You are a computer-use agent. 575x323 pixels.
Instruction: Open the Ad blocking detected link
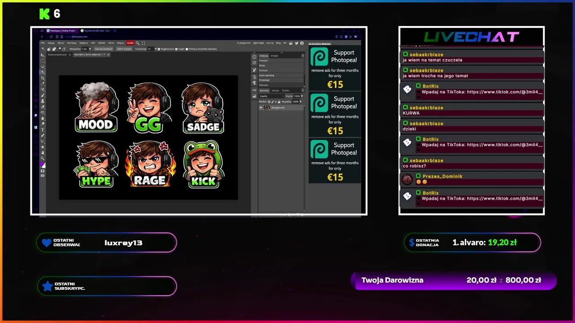[x=319, y=44]
